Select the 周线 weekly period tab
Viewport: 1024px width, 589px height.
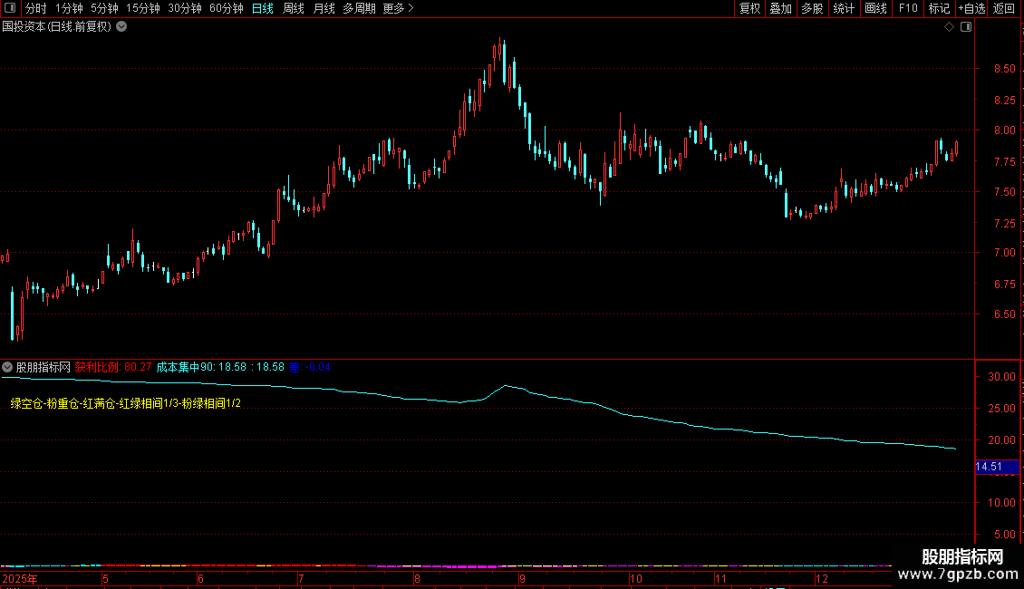point(294,8)
